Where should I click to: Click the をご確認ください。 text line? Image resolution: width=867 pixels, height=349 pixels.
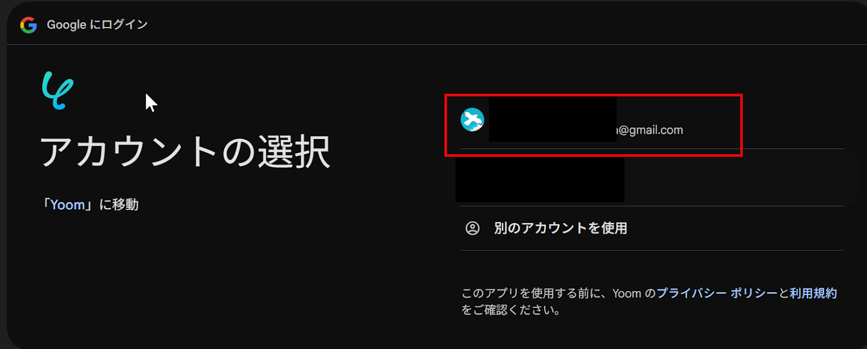tap(511, 310)
